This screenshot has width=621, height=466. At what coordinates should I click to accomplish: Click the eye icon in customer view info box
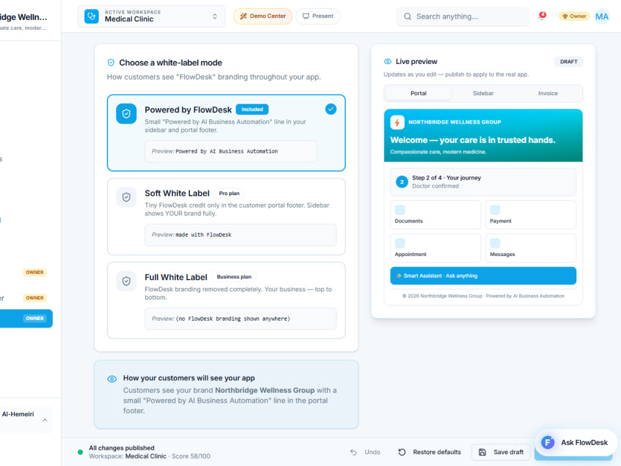(x=112, y=379)
